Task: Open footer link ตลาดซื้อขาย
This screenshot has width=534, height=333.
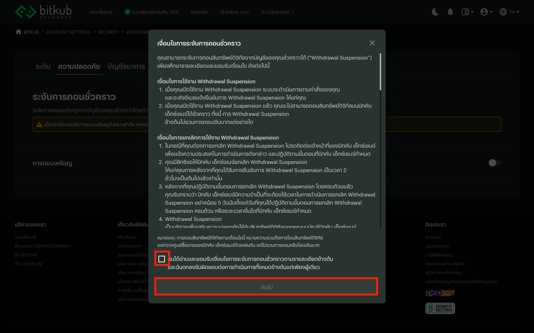Action: coord(26,237)
